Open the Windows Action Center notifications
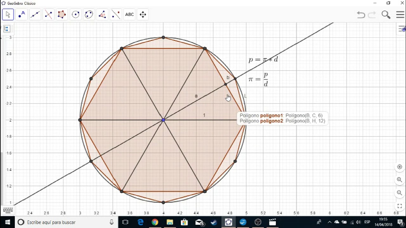 pyautogui.click(x=400, y=222)
